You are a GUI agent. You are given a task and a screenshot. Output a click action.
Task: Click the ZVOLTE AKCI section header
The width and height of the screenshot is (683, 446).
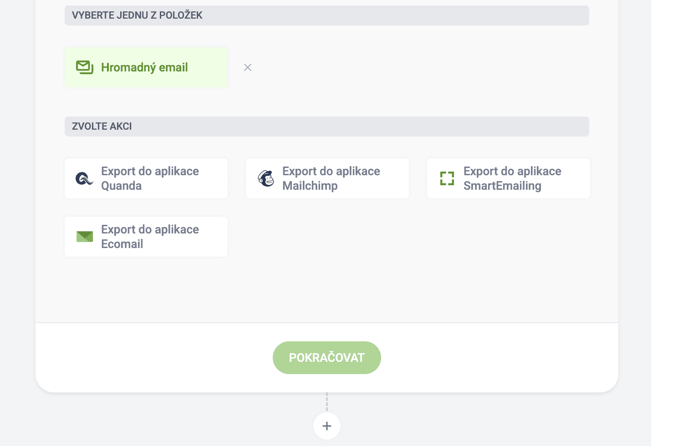click(102, 127)
